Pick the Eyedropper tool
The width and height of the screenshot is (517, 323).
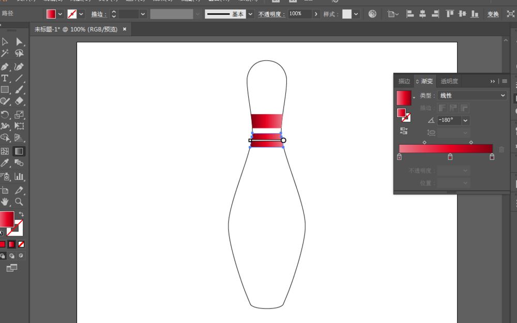[x=5, y=163]
